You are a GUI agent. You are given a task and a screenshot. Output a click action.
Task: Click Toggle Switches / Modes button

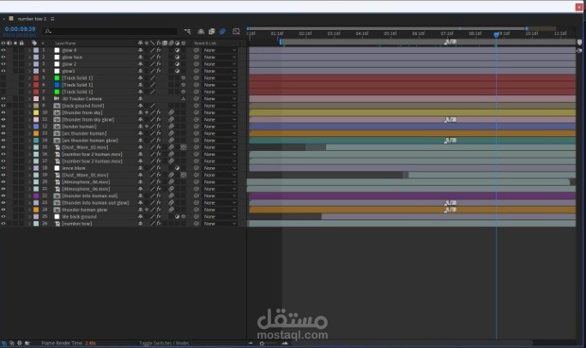click(164, 343)
